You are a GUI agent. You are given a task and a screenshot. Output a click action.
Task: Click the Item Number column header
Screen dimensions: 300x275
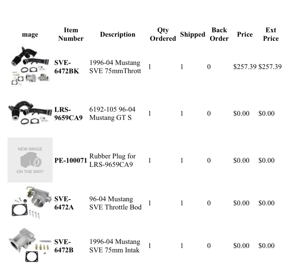(x=71, y=34)
